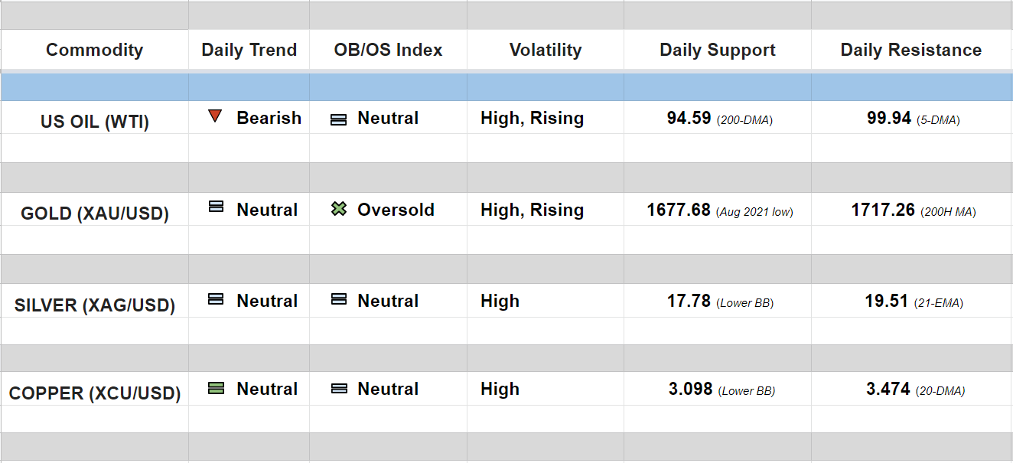Click Silver's neutral OB/OS index icon

click(x=338, y=299)
